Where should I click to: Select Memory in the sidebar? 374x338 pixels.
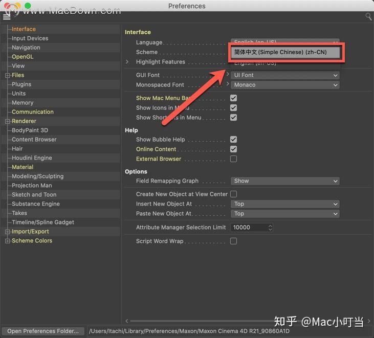tap(23, 103)
